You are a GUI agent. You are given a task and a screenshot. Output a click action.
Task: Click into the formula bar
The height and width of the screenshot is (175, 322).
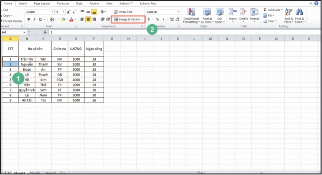click(x=185, y=32)
